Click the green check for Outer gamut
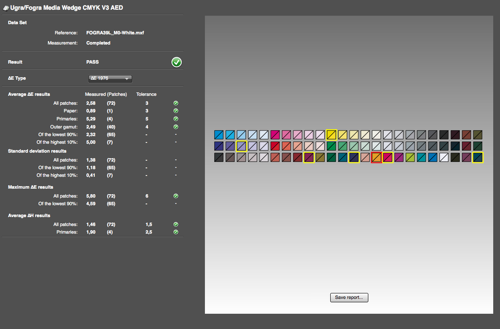 pos(176,127)
